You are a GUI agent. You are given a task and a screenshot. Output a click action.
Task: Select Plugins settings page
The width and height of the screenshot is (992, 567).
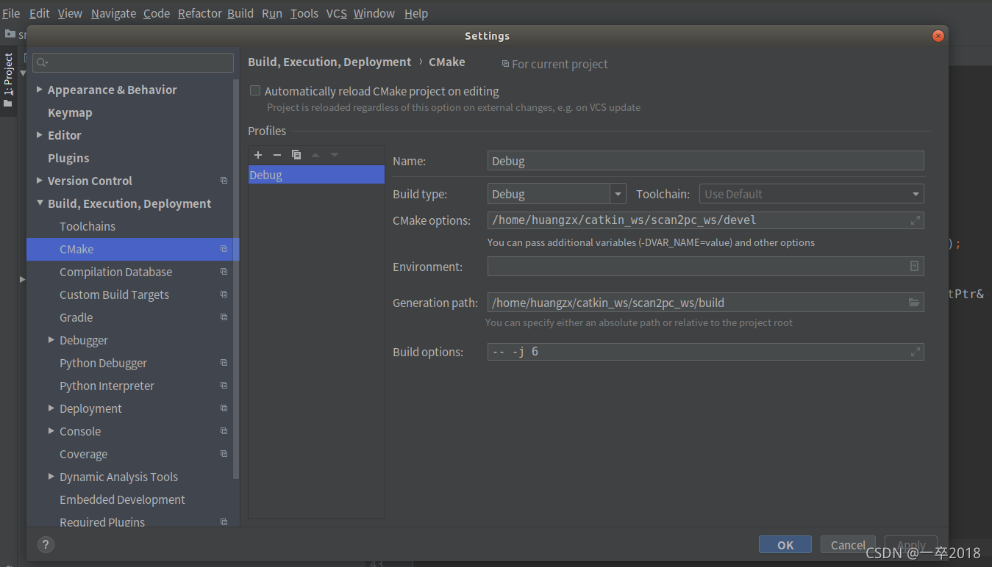pyautogui.click(x=68, y=158)
